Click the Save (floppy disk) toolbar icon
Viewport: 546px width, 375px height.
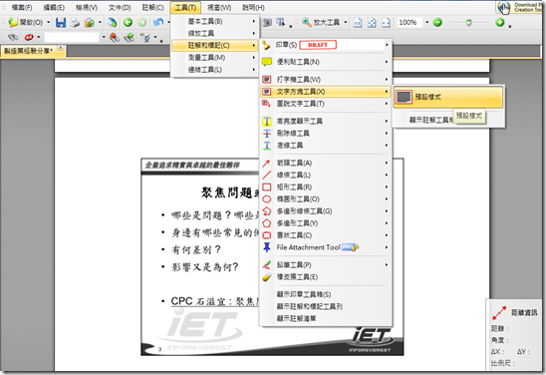pos(61,23)
